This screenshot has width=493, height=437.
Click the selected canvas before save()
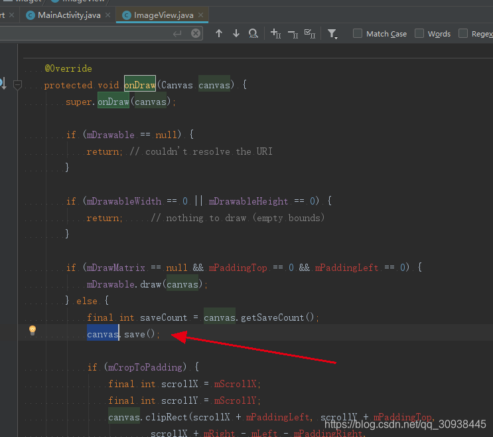[103, 334]
